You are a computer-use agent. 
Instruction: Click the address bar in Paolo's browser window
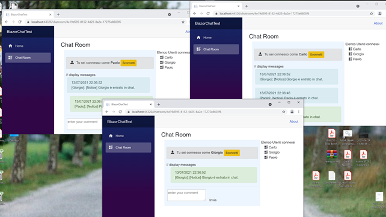(x=106, y=22)
